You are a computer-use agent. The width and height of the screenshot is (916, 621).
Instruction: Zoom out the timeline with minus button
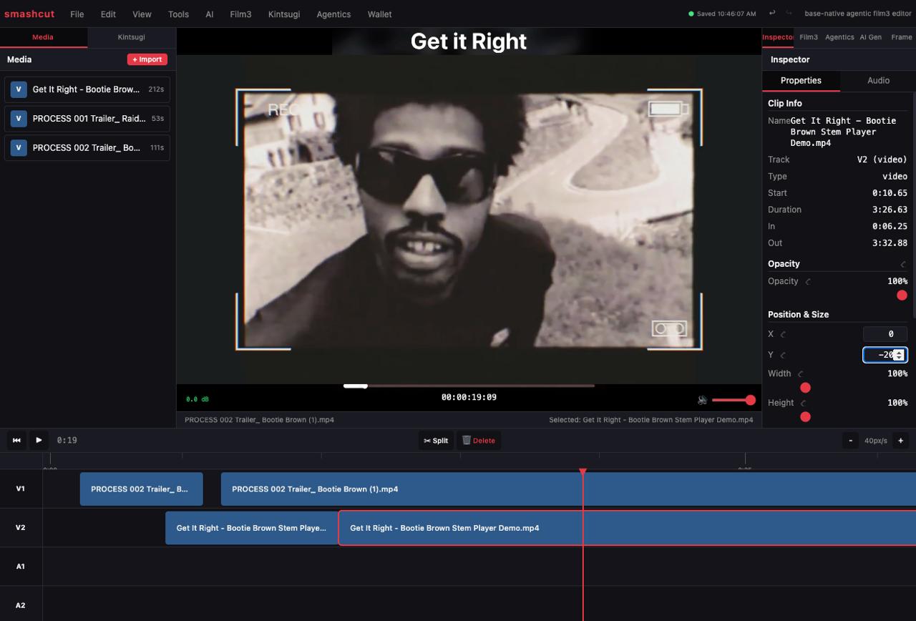pyautogui.click(x=850, y=440)
